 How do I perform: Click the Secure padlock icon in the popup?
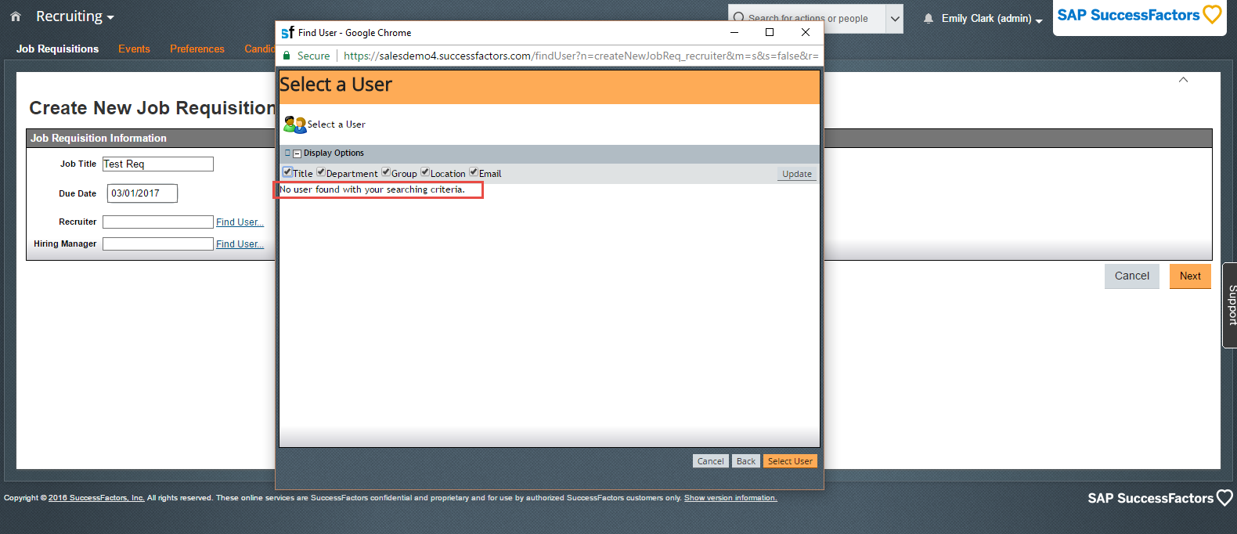[287, 56]
